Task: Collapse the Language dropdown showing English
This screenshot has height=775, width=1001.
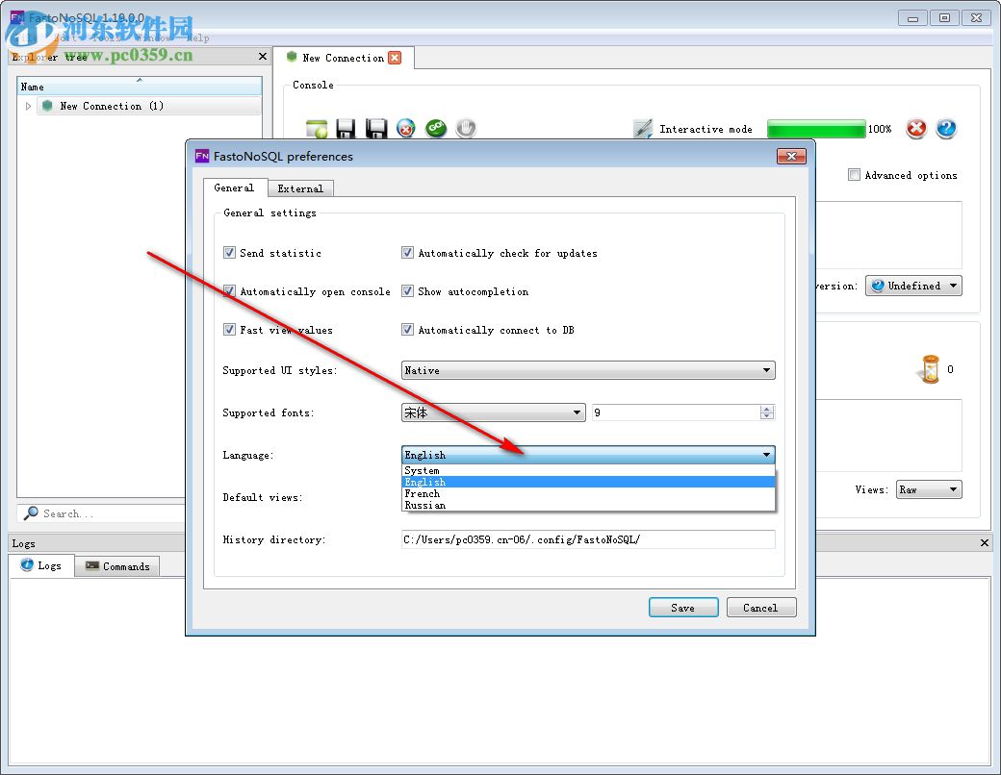Action: [x=588, y=455]
